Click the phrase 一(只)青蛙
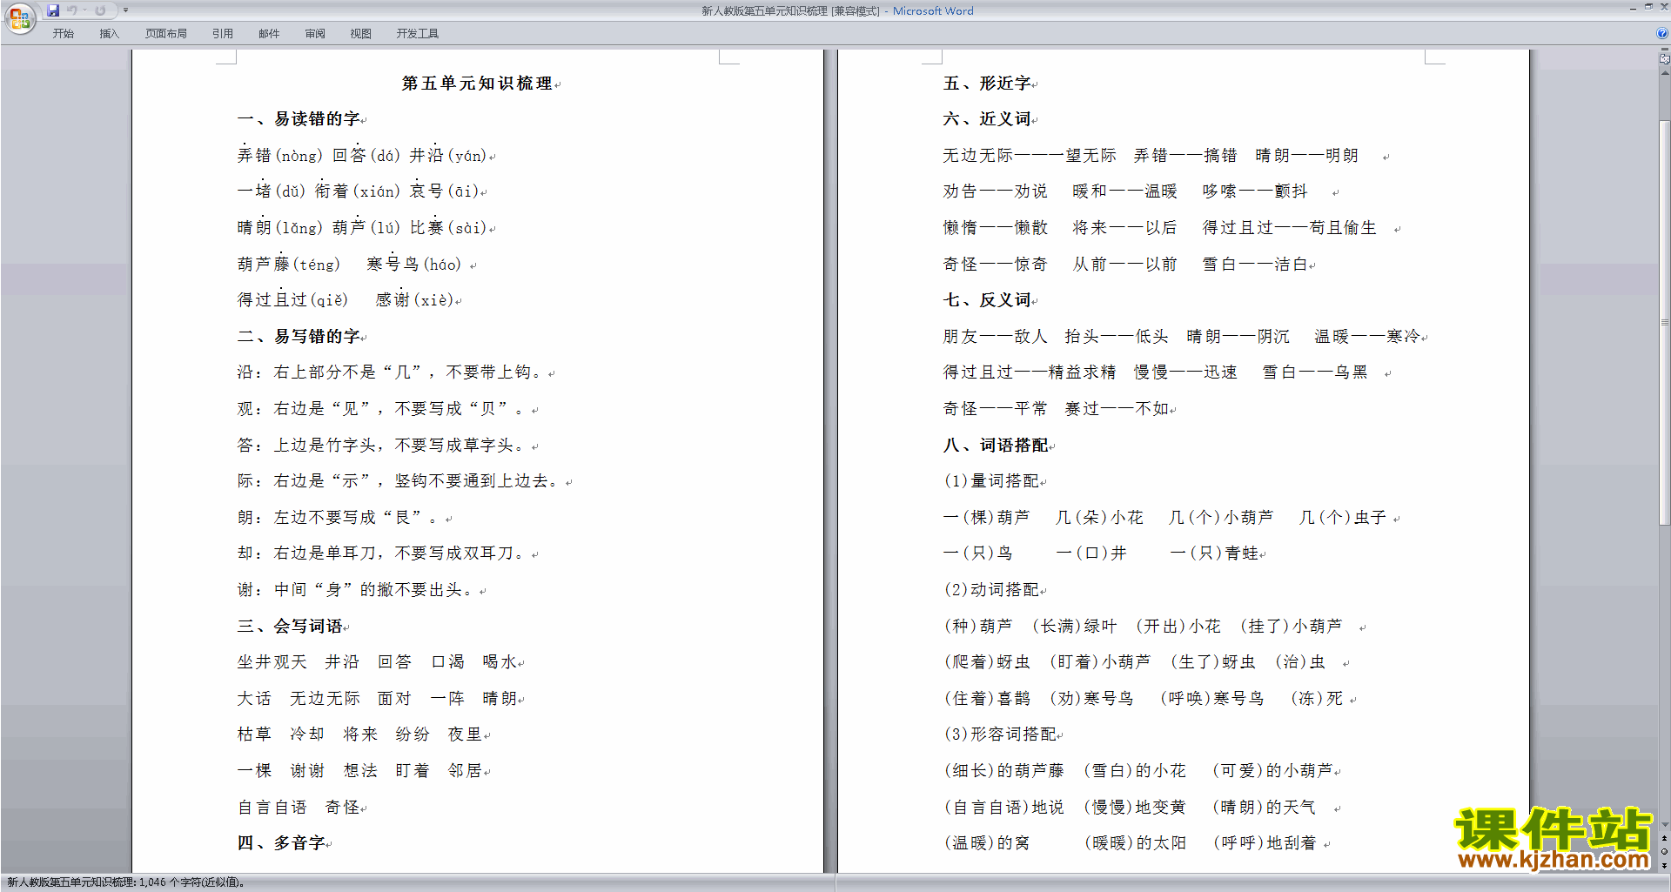The height and width of the screenshot is (892, 1671). click(x=1214, y=553)
